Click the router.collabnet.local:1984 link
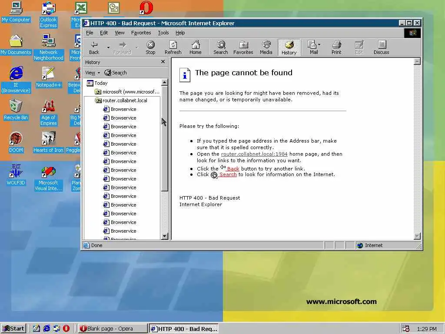This screenshot has width=445, height=334. click(254, 154)
